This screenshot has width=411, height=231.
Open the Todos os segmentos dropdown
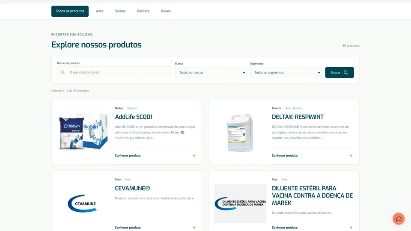pyautogui.click(x=286, y=73)
